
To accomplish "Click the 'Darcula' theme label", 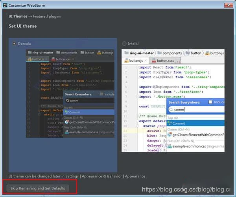I will (24, 44).
